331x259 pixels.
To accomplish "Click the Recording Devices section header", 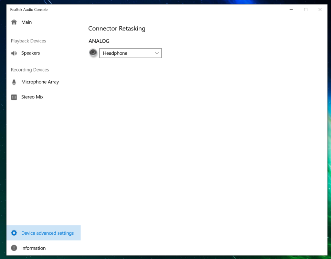I will coord(30,70).
